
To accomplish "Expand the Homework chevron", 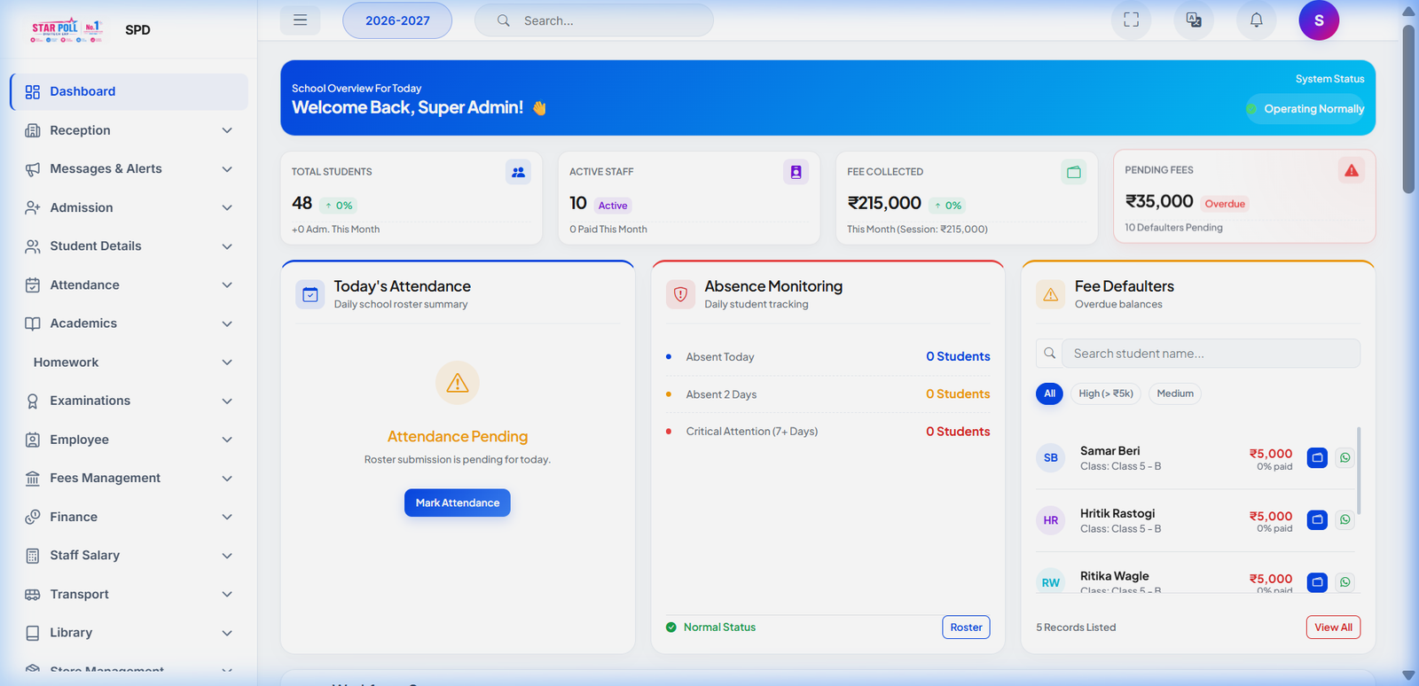I will 227,362.
